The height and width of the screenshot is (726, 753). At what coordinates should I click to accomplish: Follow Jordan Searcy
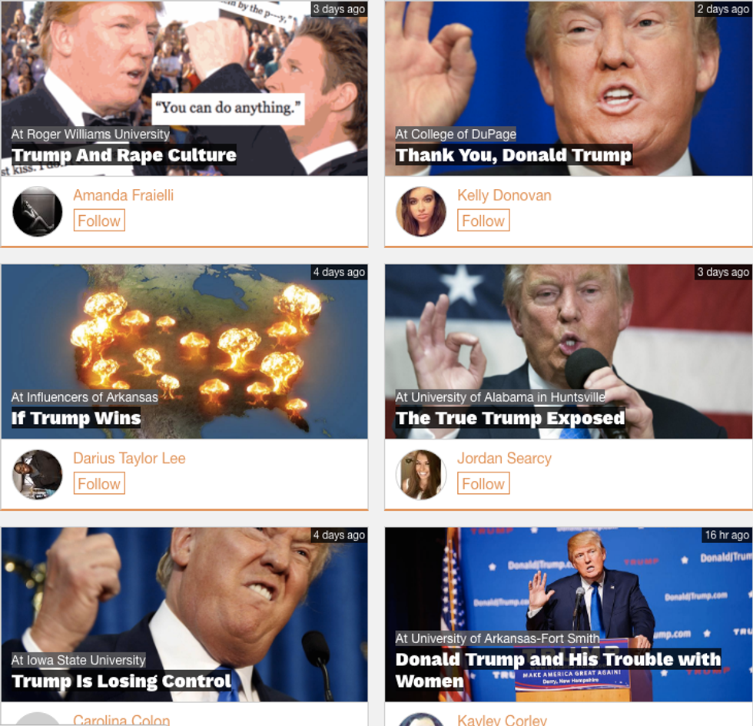pos(483,483)
